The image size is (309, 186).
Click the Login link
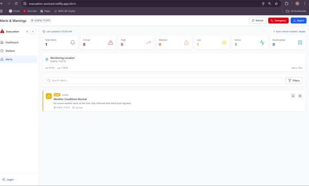[8, 179]
